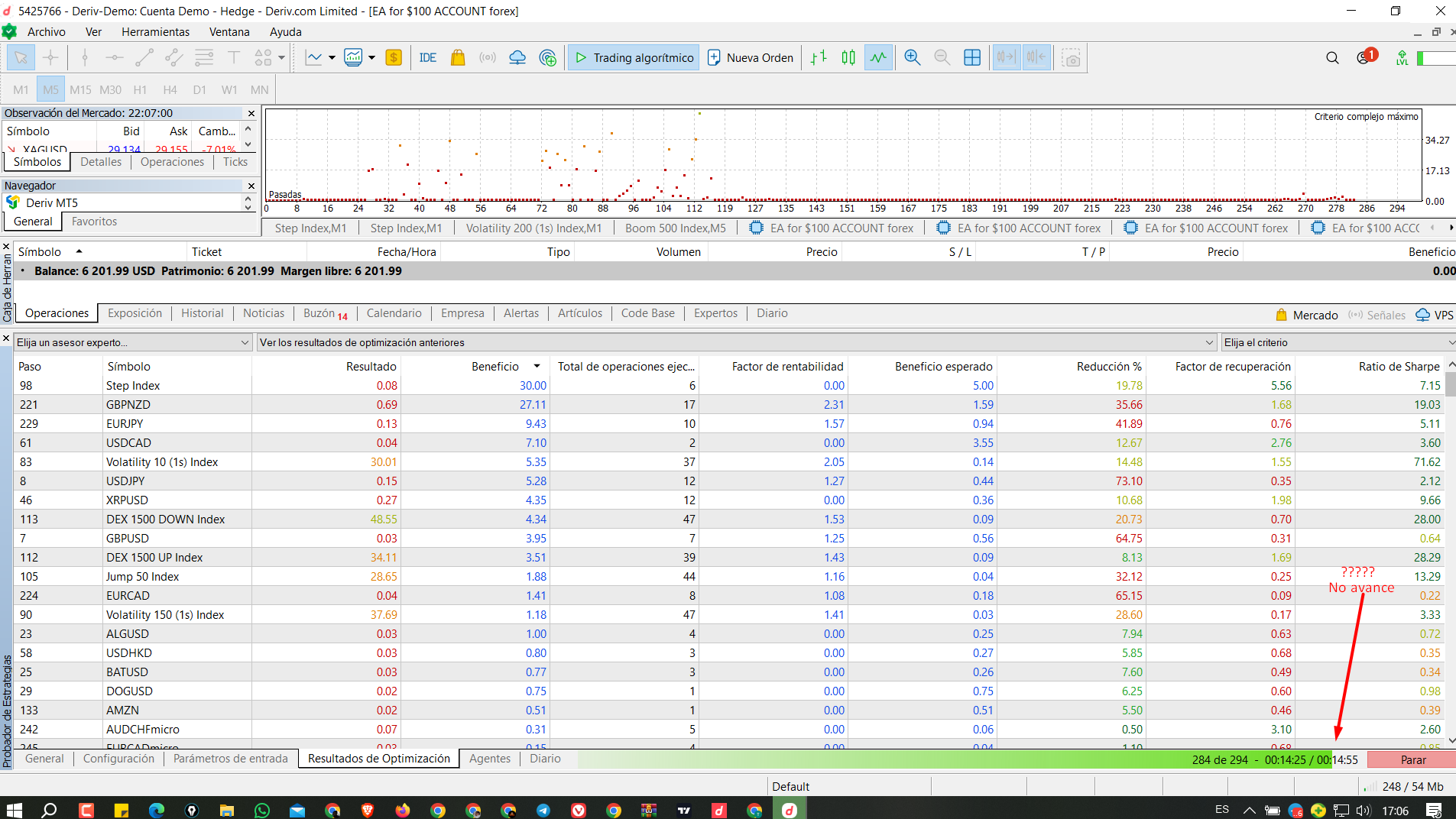Sort results by Beneficio column arrow
Viewport: 1456px width, 819px height.
pos(537,367)
